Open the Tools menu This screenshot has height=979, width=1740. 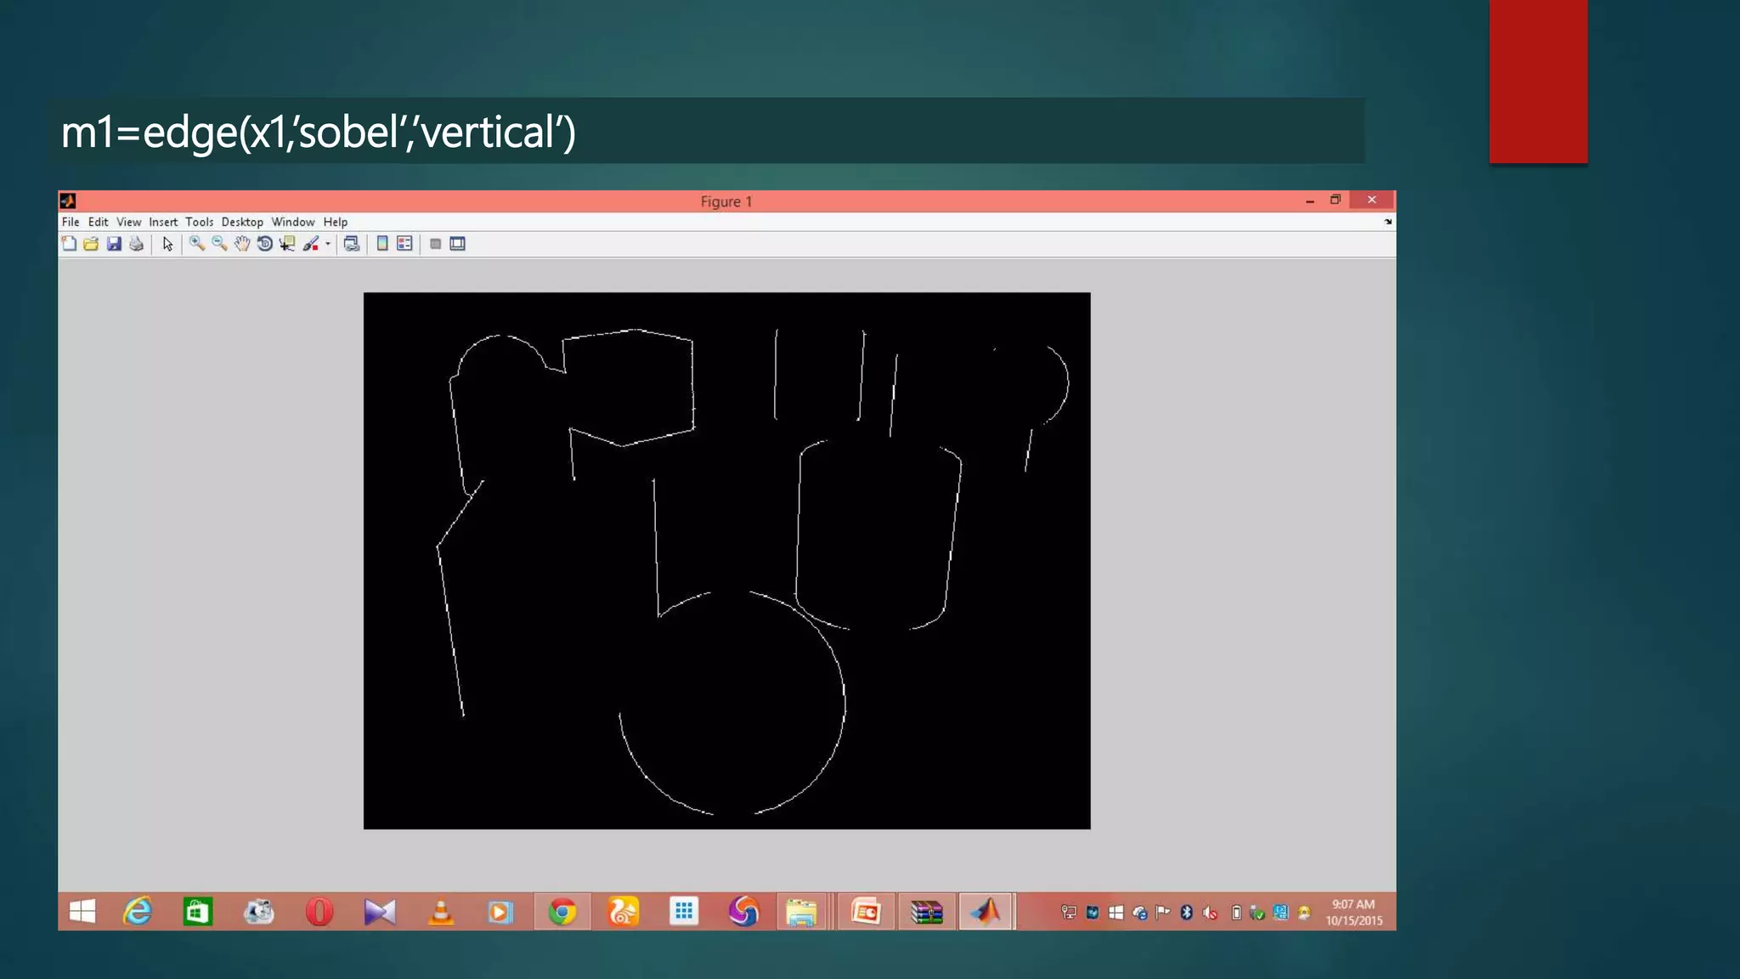pyautogui.click(x=199, y=222)
